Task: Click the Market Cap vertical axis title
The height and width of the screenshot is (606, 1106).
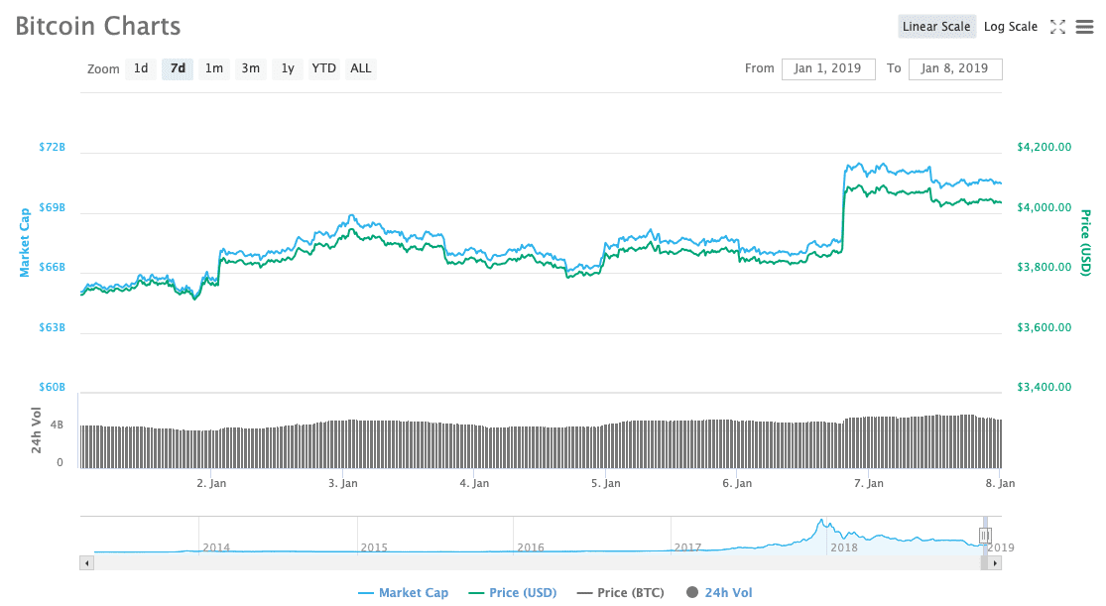Action: click(25, 242)
